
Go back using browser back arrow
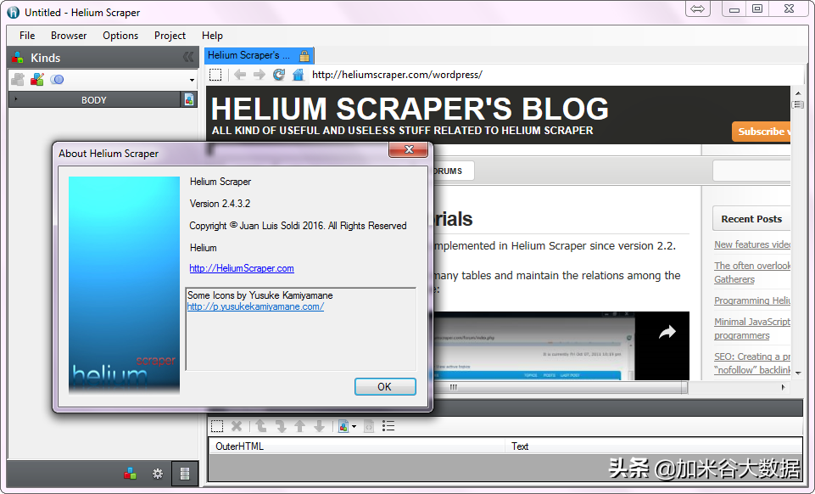240,75
